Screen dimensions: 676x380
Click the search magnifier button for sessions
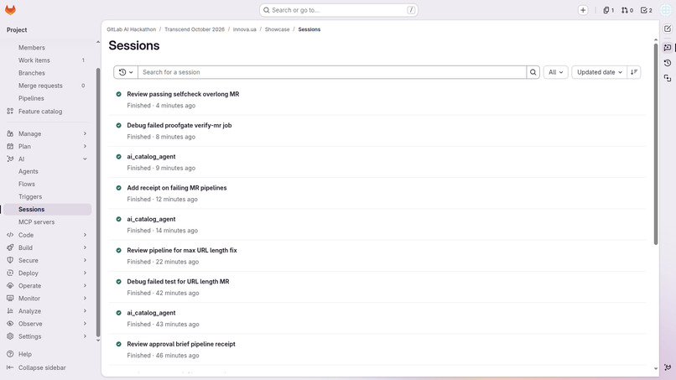click(533, 72)
